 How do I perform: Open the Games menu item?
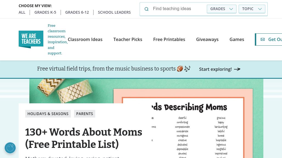[x=237, y=39]
